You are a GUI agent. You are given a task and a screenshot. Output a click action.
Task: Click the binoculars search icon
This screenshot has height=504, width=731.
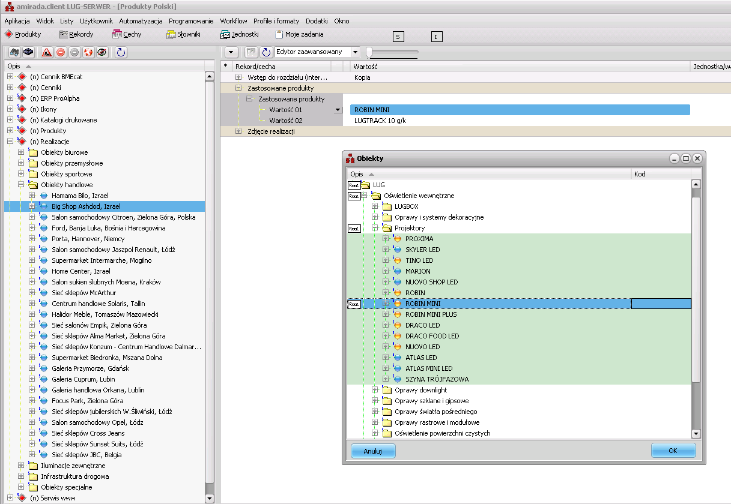[x=14, y=52]
